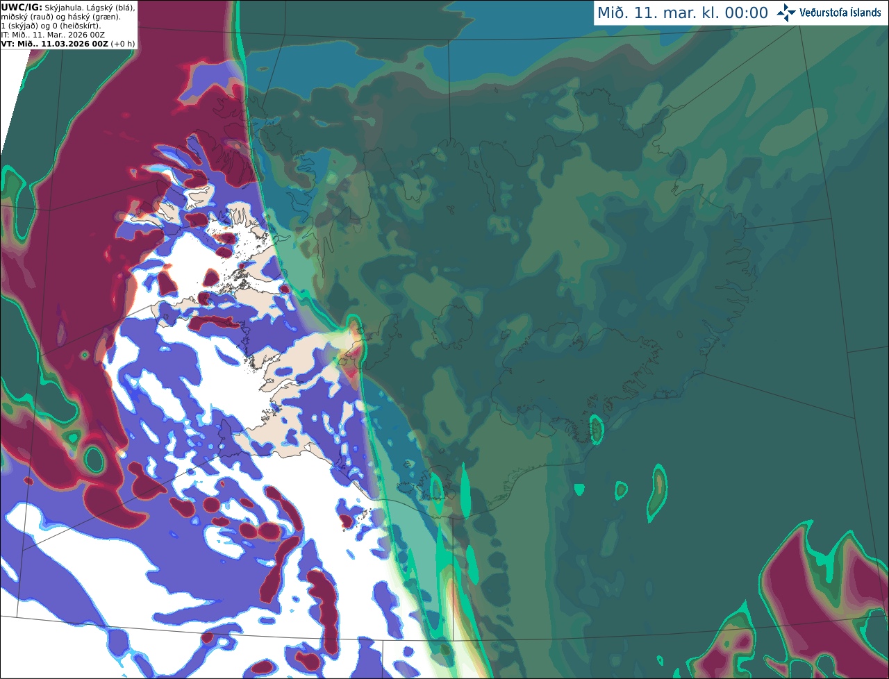Click the 'IT: Mið.. 11. Mar.. 2026 00Z' line
889x679 pixels.
53,35
